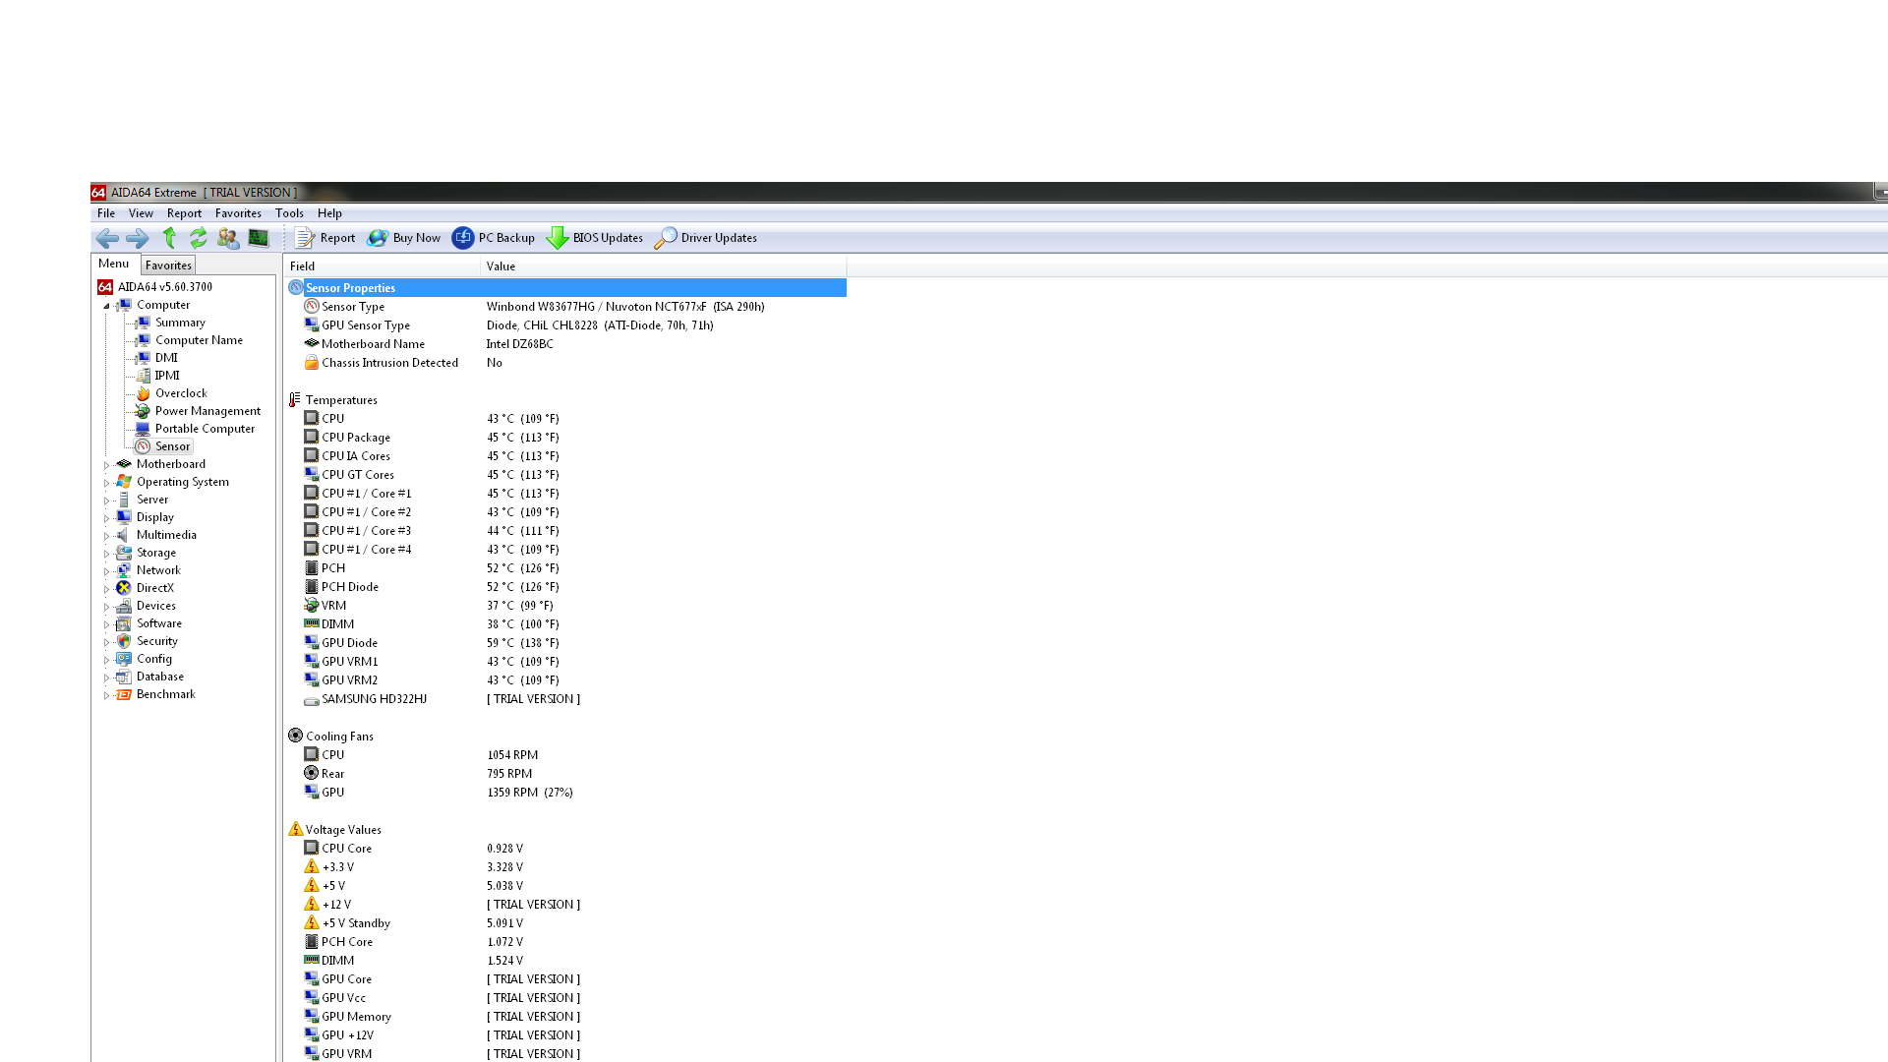Click the Database tree icon
This screenshot has width=1888, height=1062.
124,677
